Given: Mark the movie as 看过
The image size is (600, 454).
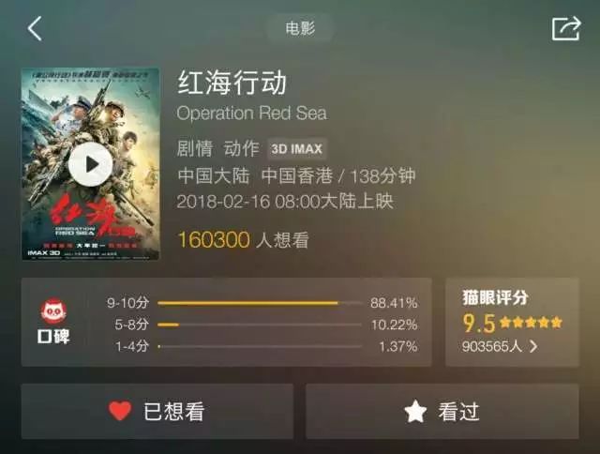Looking at the screenshot, I should tap(442, 412).
